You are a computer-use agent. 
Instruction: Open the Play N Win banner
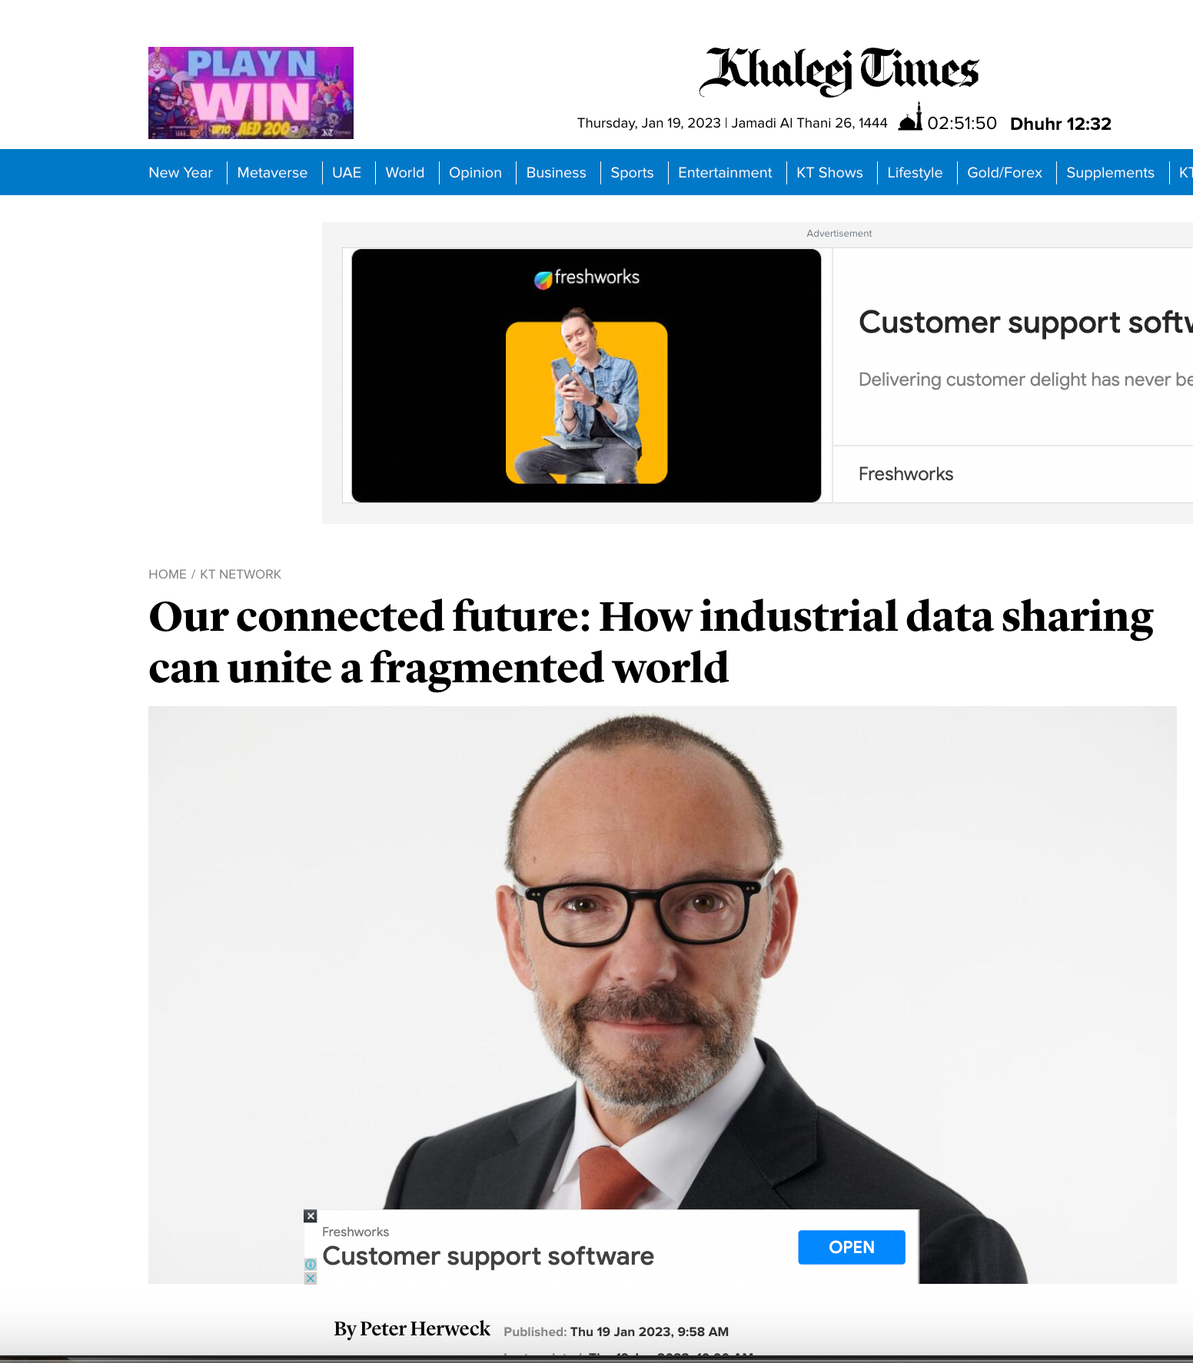[x=251, y=93]
